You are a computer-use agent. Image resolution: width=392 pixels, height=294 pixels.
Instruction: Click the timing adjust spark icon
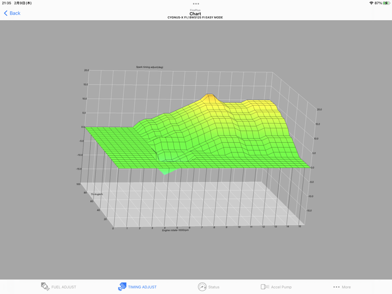click(x=122, y=287)
